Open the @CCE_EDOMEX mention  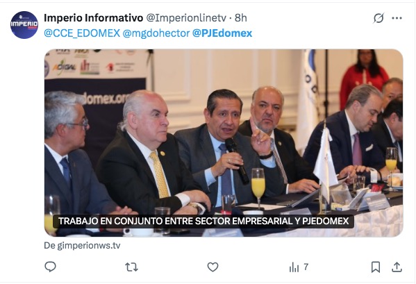click(82, 33)
